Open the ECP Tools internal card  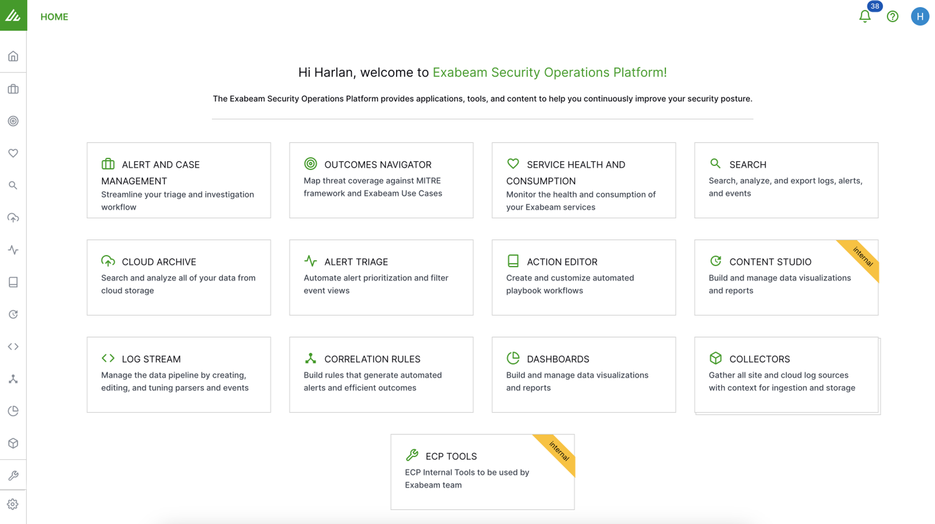[x=482, y=472]
